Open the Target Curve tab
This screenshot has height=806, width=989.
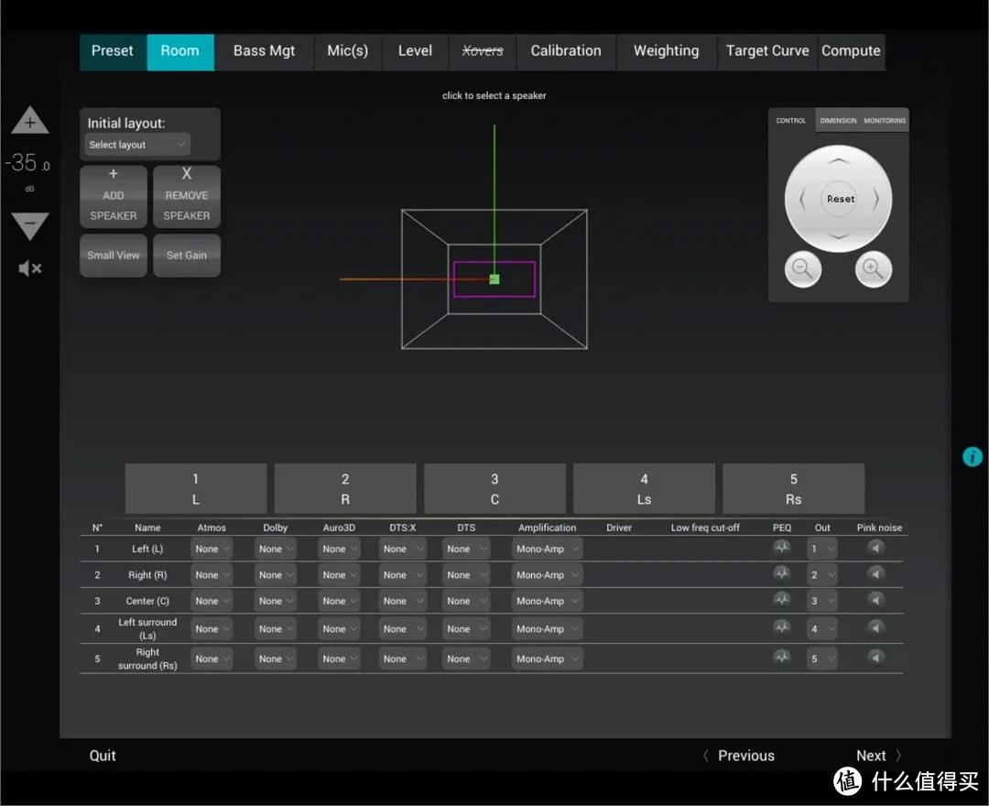(x=767, y=51)
